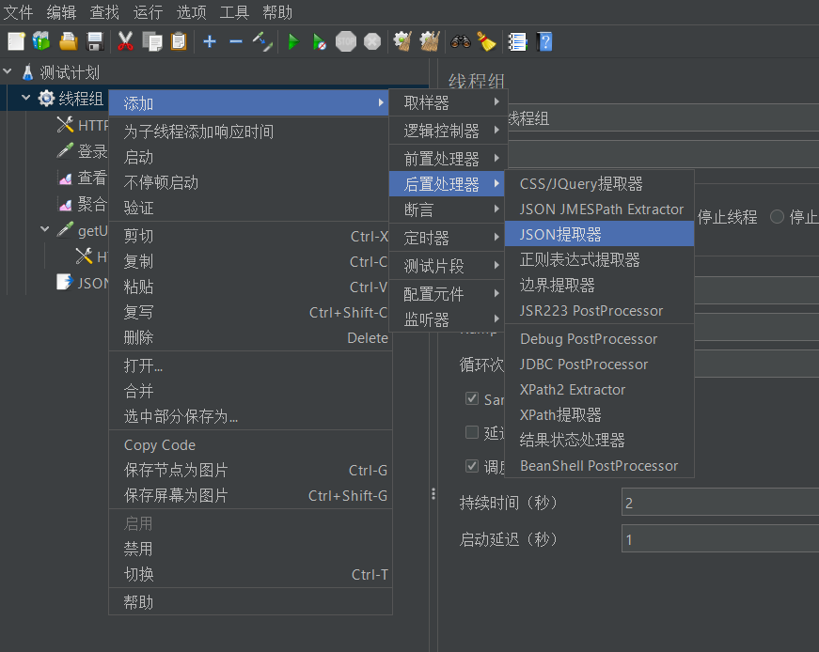This screenshot has height=652, width=819.
Task: Click the panel divider dots handle
Action: (x=433, y=494)
